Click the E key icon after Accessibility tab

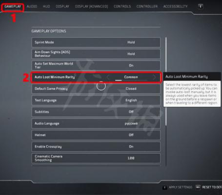pos(201,6)
